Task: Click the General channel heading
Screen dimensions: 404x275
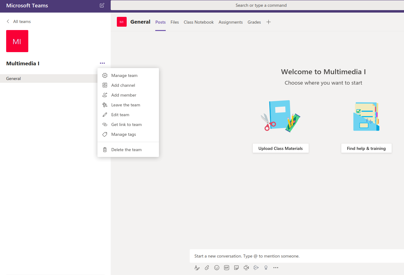Action: click(x=140, y=22)
